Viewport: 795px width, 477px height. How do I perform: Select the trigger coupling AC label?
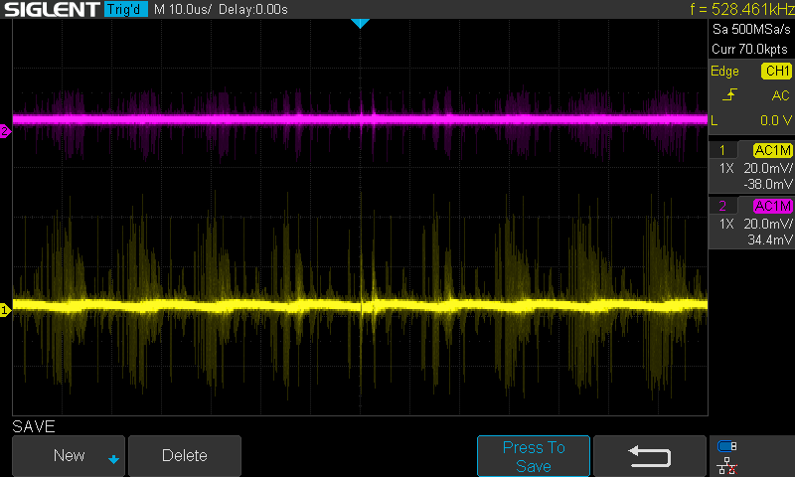click(x=780, y=95)
